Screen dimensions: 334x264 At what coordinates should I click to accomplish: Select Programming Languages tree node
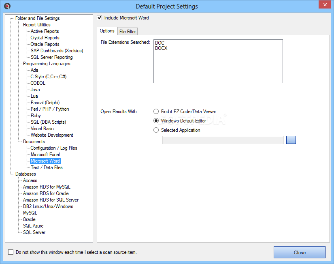(x=47, y=64)
